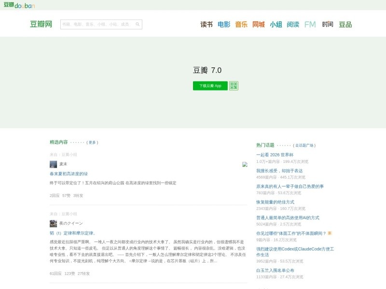Click 豆瓣小组 source of 麦末 post
The image size is (386, 289).
tap(69, 155)
